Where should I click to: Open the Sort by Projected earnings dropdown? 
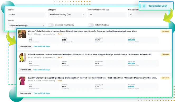[27, 25]
